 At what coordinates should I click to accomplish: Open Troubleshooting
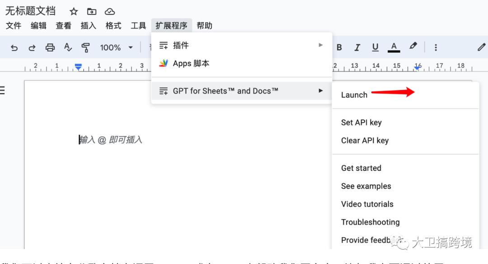405,222
